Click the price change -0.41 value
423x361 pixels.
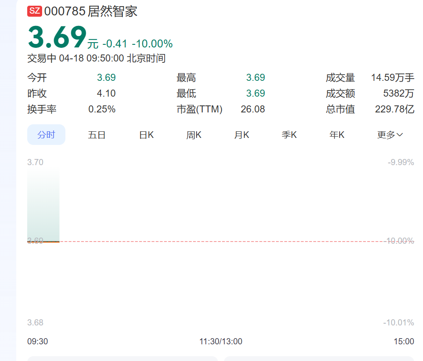click(x=115, y=44)
